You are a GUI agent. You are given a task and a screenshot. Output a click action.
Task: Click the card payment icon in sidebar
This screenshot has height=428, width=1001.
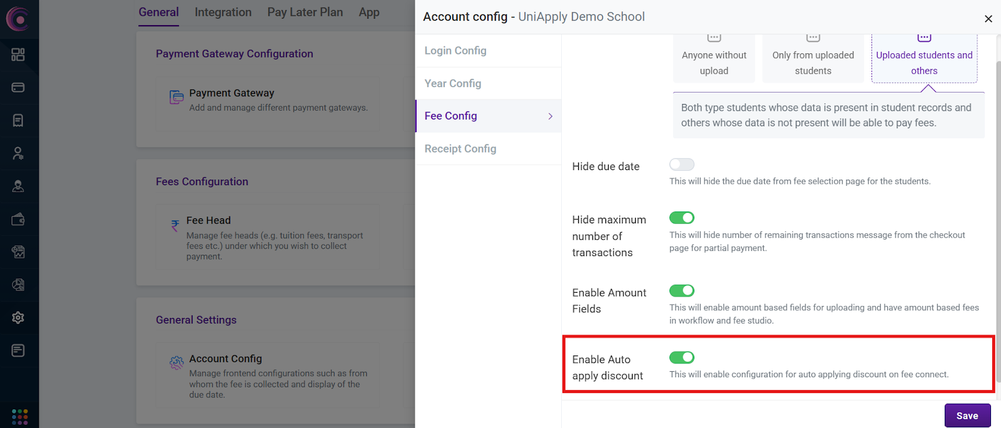point(18,88)
